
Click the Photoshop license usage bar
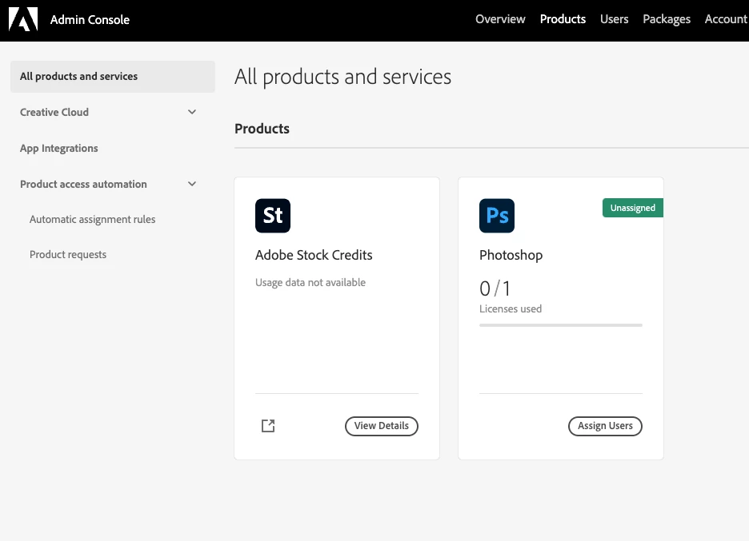coord(560,325)
